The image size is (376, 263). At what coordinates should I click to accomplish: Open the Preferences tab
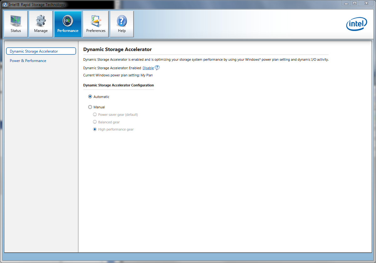click(96, 24)
